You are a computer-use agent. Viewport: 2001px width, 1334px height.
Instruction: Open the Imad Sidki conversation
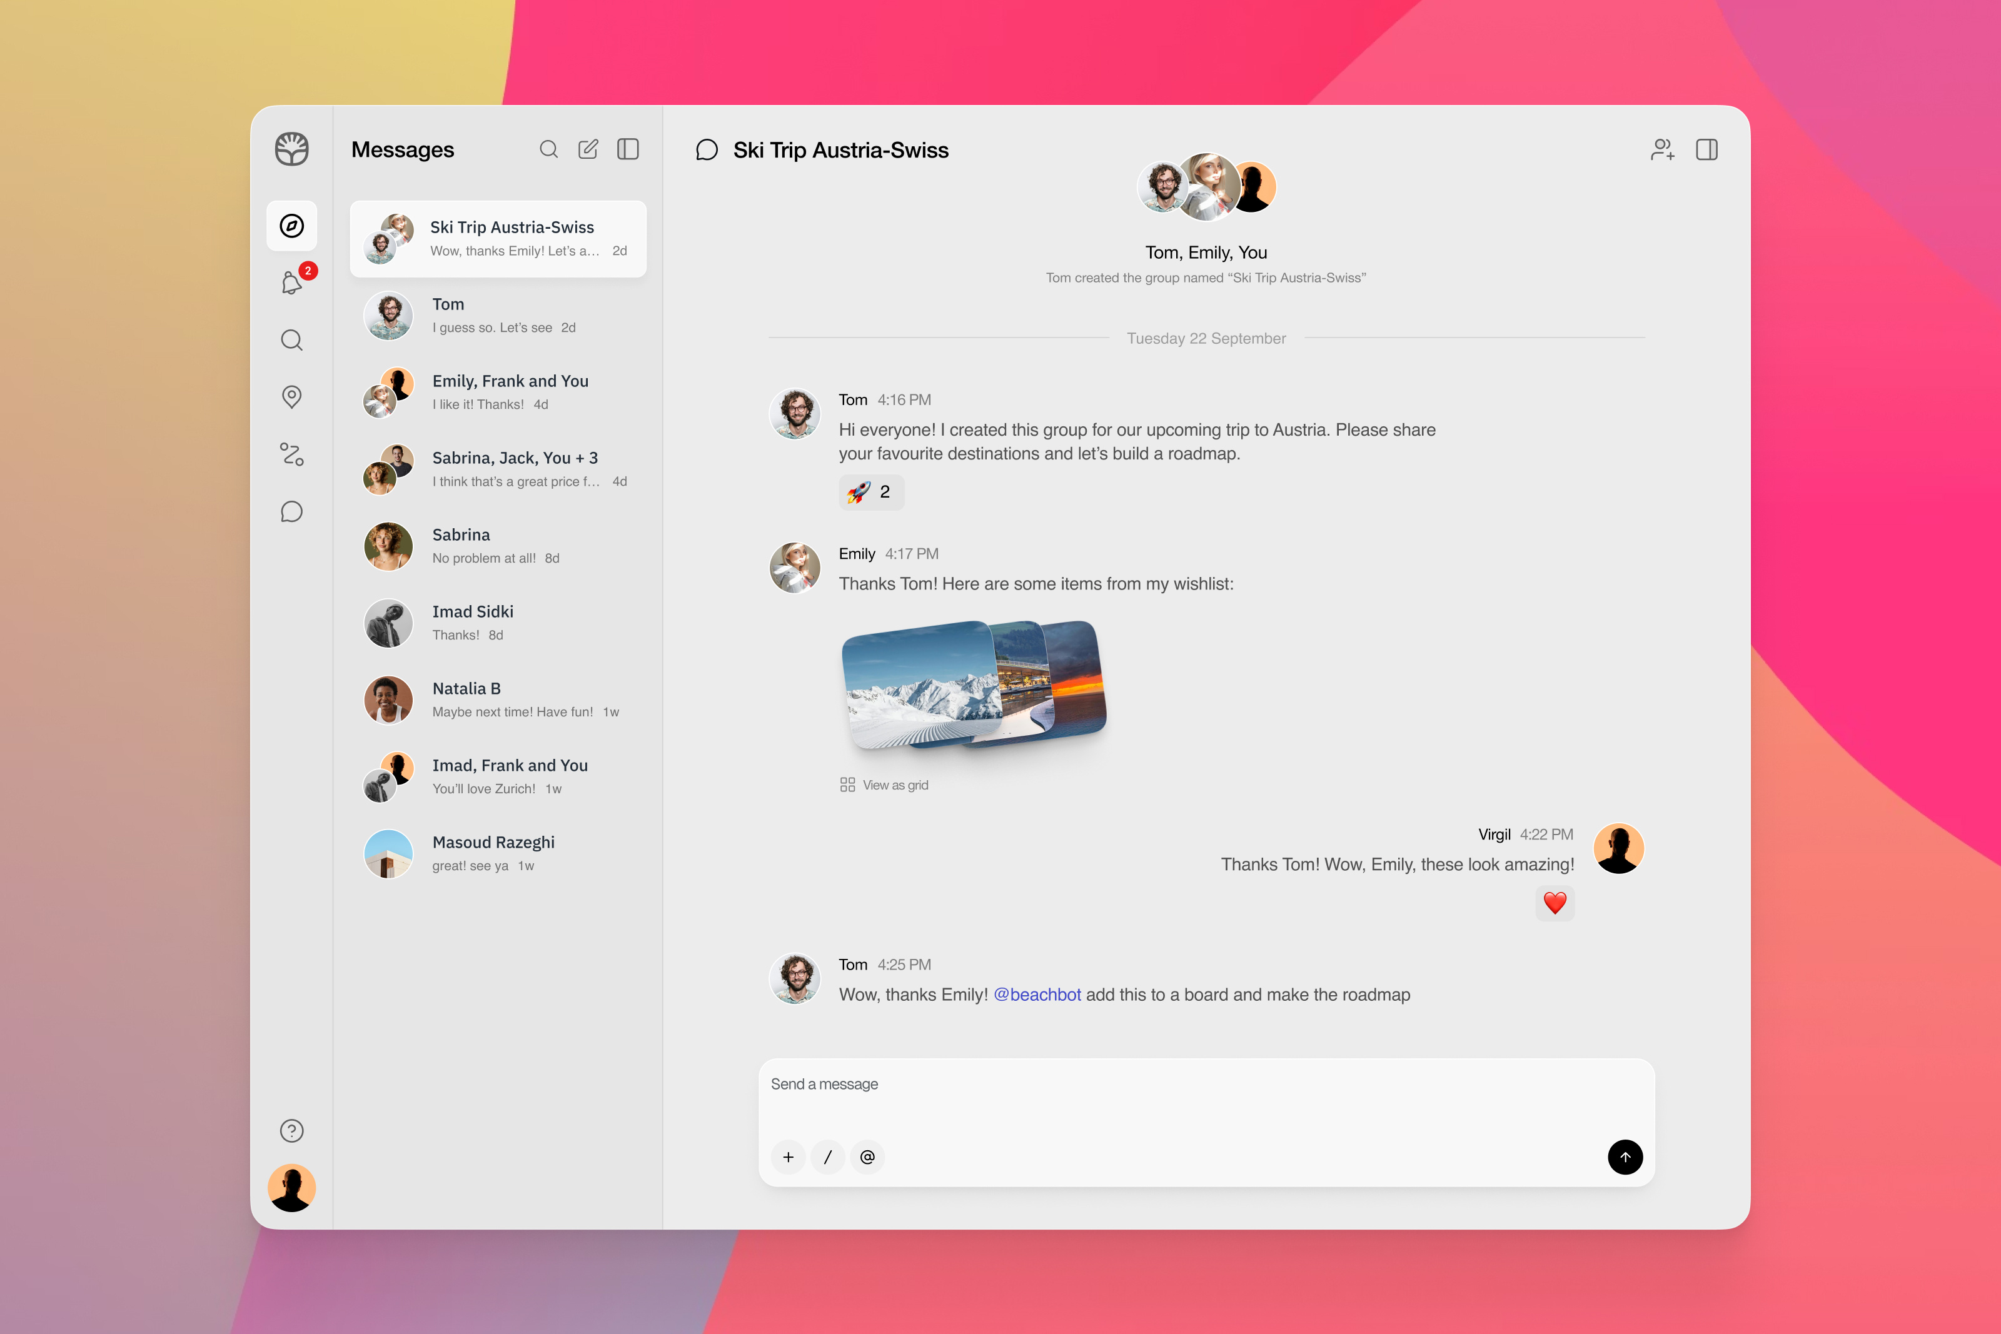pyautogui.click(x=498, y=623)
